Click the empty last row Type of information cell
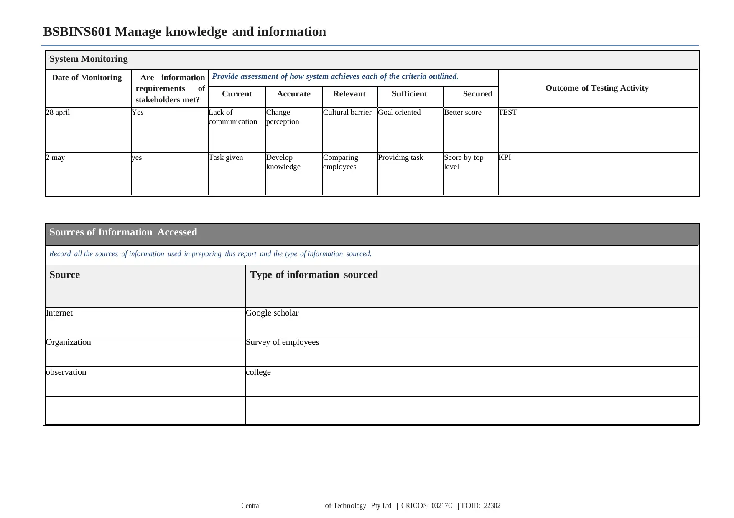 point(472,410)
